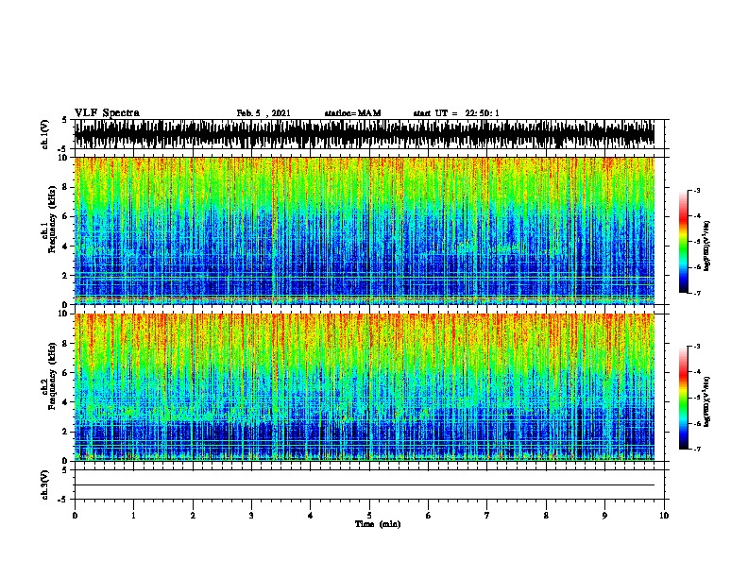748x578 pixels.
Task: Click the log(PSD) label beside ch.1 colorbar
Action: (707, 246)
